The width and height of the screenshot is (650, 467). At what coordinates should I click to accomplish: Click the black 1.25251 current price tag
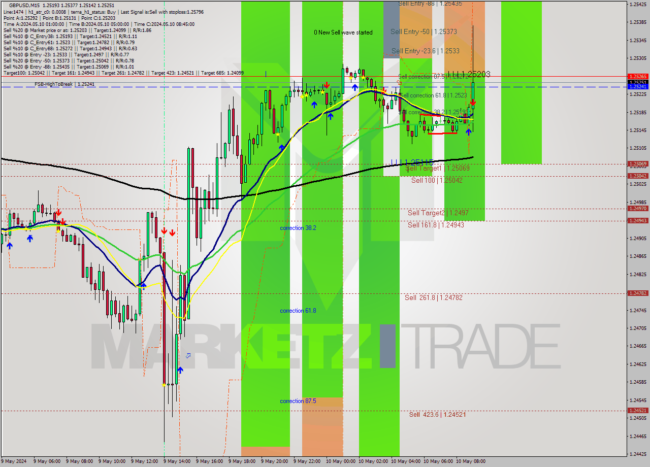pos(638,82)
